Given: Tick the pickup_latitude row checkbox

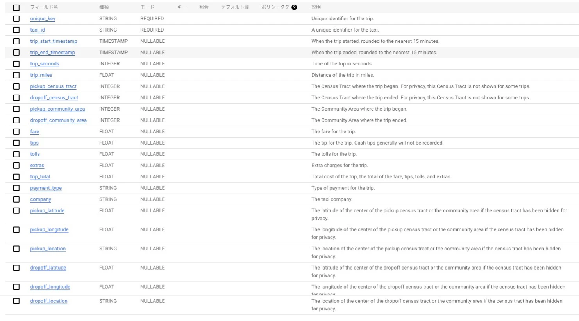Looking at the screenshot, I should pos(16,211).
